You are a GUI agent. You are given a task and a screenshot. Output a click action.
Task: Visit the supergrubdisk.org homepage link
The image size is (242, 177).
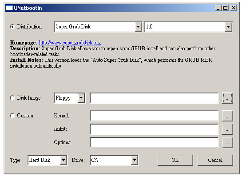(x=70, y=43)
